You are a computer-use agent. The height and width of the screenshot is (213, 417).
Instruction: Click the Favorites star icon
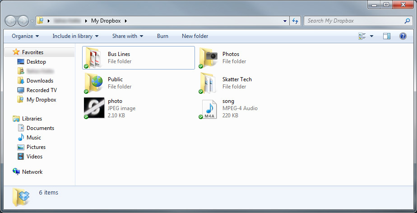pyautogui.click(x=16, y=52)
